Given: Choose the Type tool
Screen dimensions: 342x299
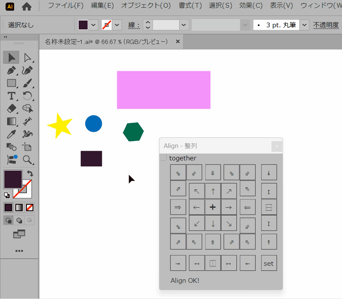Looking at the screenshot, I should tap(12, 96).
